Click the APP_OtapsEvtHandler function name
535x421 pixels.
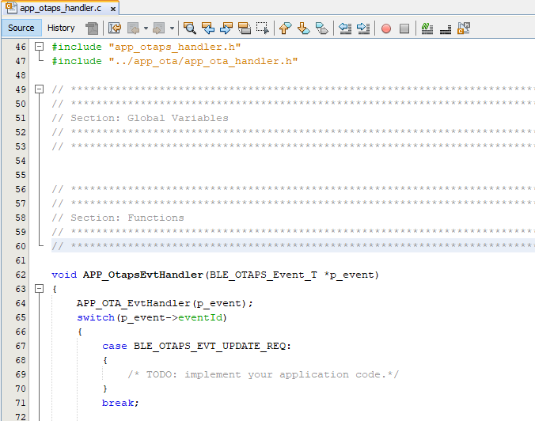tap(143, 275)
